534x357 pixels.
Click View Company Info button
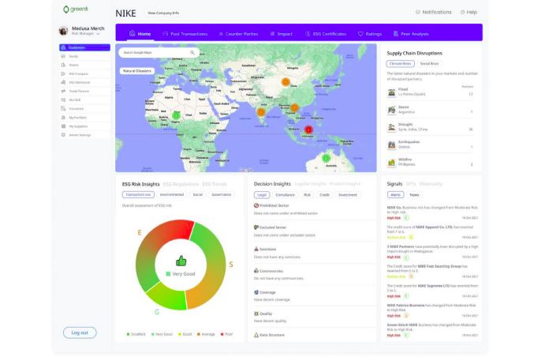pyautogui.click(x=163, y=13)
